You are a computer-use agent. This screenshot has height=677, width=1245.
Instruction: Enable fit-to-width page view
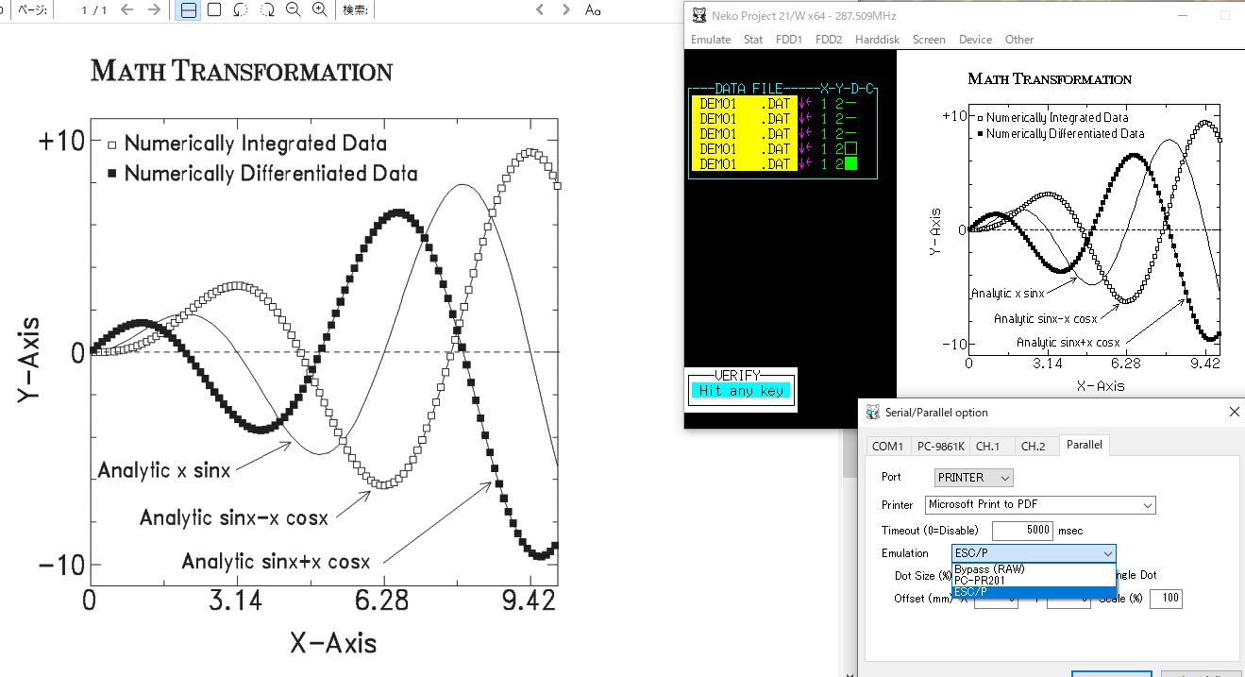tap(188, 9)
